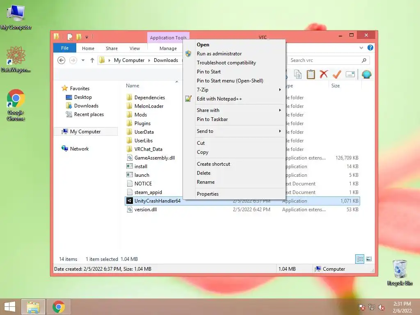The image size is (420, 315).
Task: Click the muted volume tray icon
Action: click(x=381, y=307)
